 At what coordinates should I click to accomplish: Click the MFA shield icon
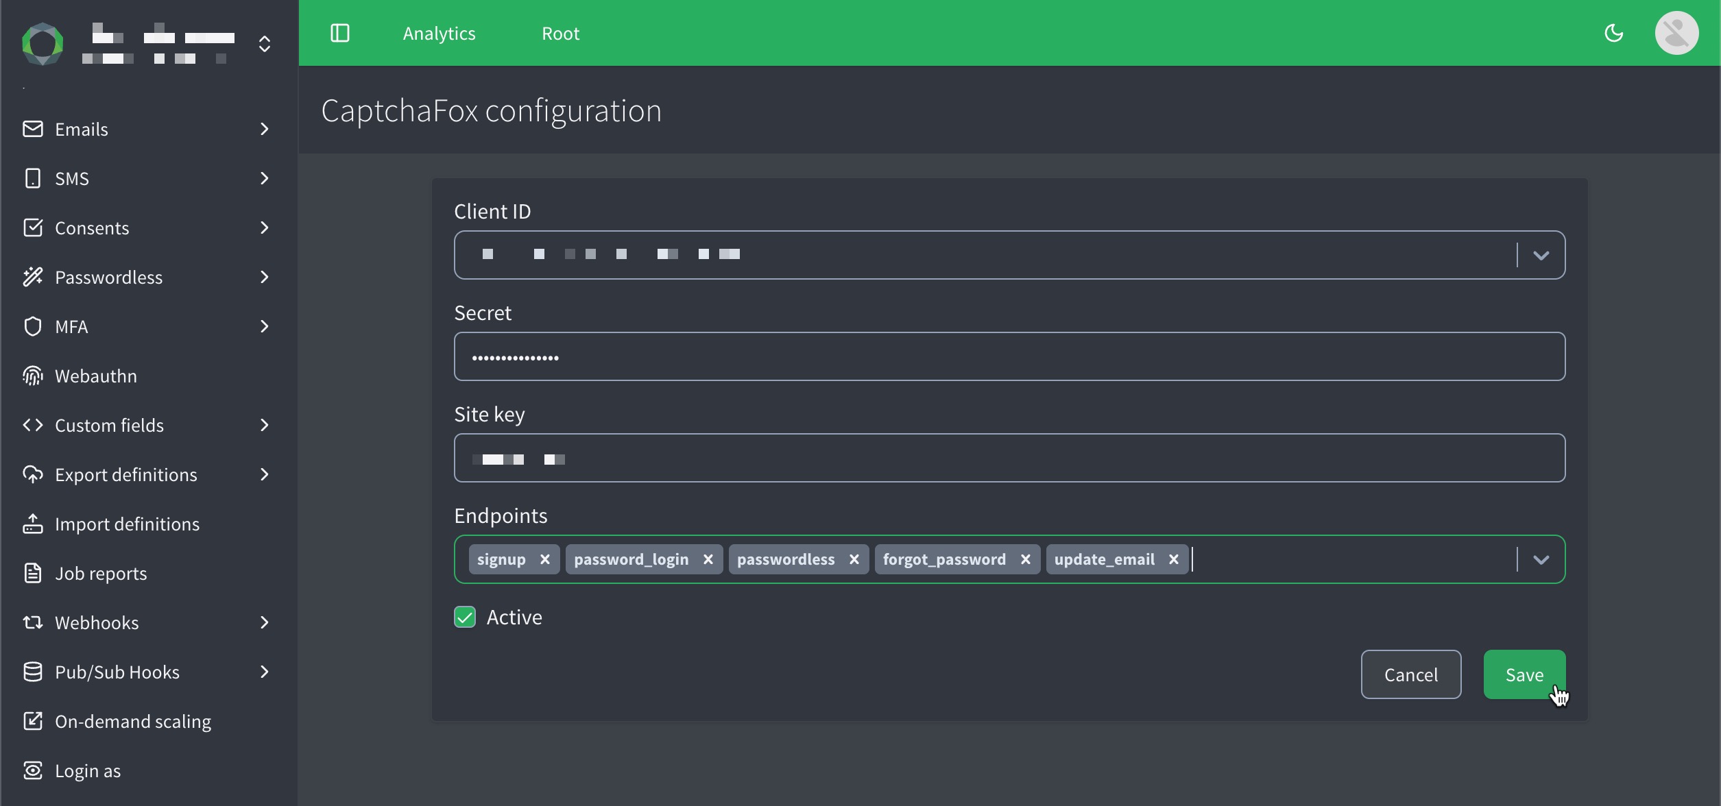pos(33,326)
